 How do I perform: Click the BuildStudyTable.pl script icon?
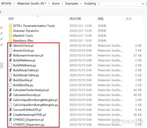pyautogui.click(x=10, y=70)
